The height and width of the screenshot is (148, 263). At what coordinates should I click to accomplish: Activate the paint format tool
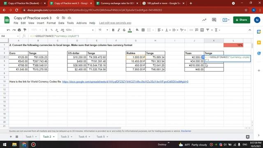(x=25, y=30)
